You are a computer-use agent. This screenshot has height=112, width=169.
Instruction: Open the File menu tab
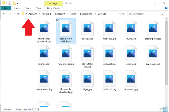pyautogui.click(x=6, y=8)
